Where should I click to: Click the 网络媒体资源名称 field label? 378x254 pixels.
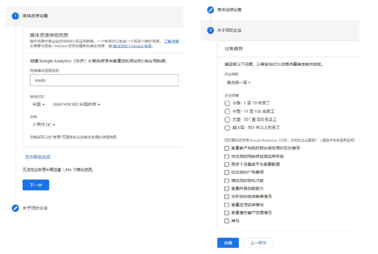click(x=45, y=70)
